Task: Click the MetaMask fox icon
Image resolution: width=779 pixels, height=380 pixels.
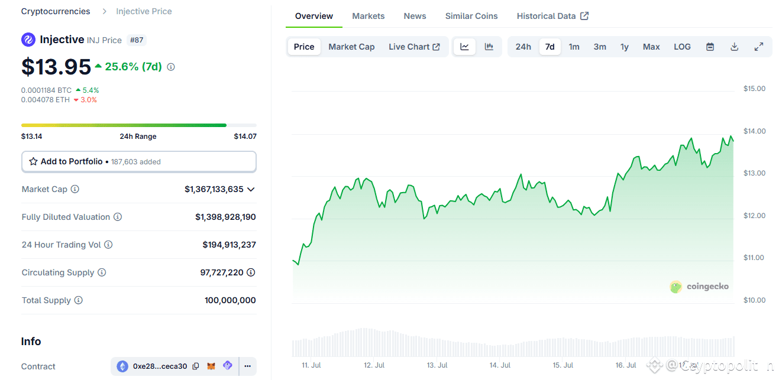Action: [211, 366]
